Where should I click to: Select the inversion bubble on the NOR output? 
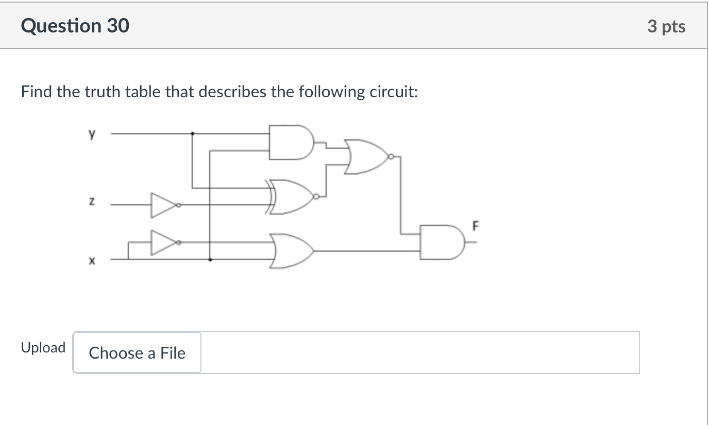(x=391, y=157)
